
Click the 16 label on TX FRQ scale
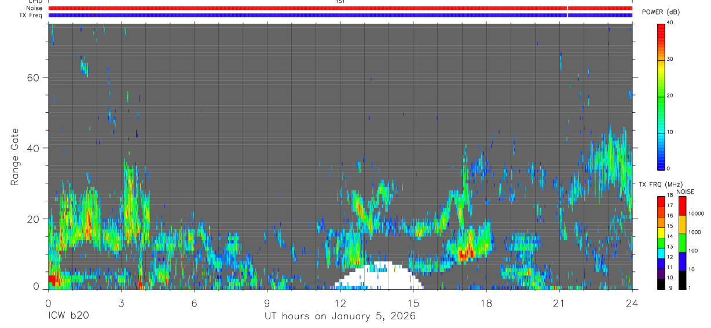[x=669, y=215]
